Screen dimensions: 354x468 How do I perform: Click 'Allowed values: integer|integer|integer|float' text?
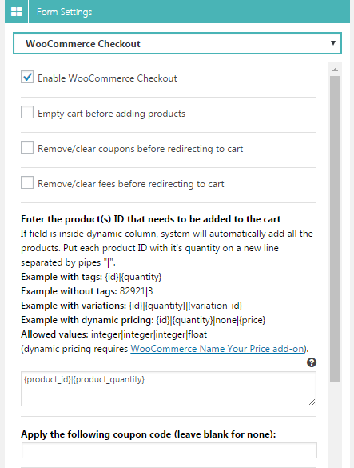[x=114, y=334]
